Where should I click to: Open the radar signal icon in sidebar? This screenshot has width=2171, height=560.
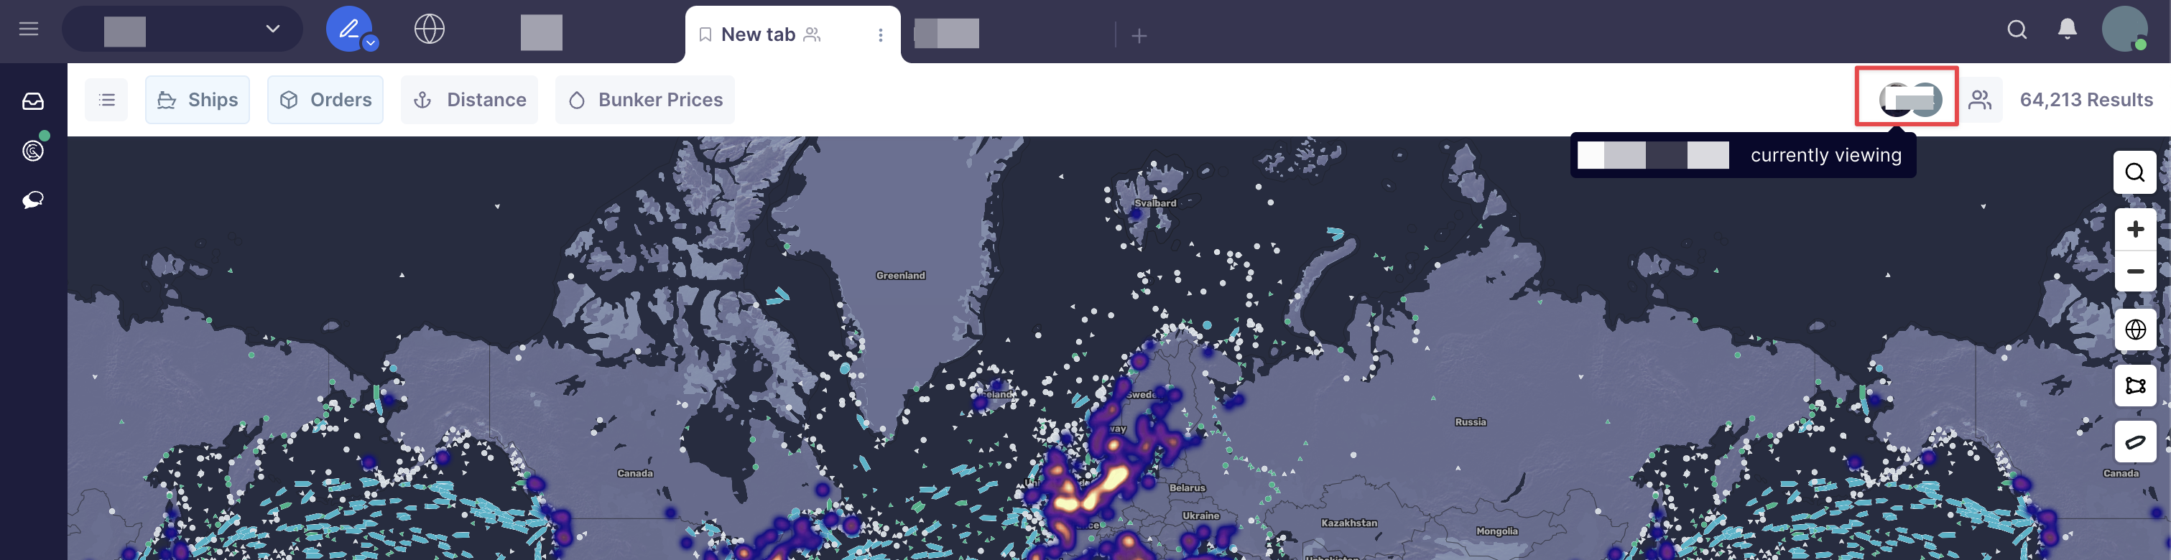point(33,151)
